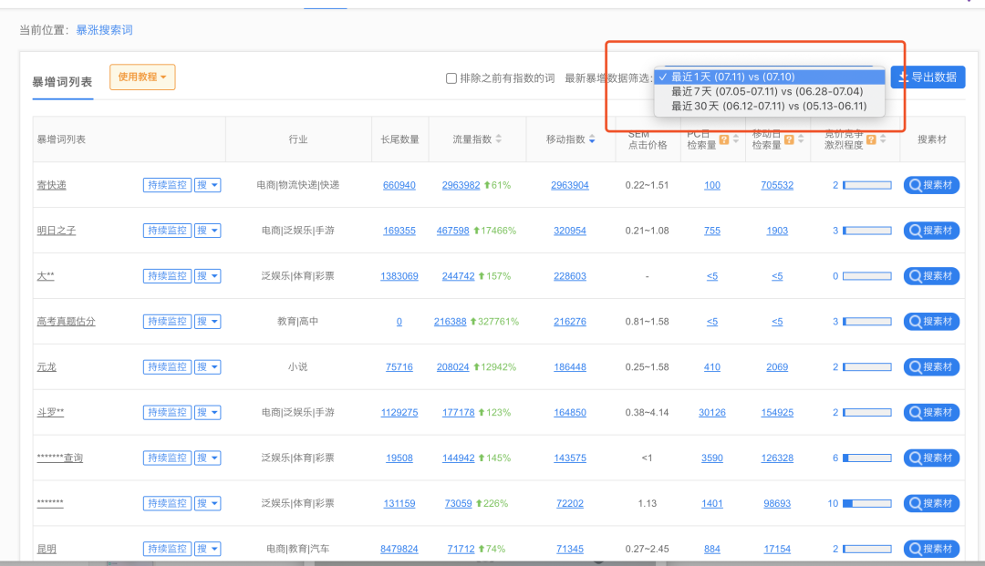Click the 导出数据 export button
The image size is (985, 566).
[x=928, y=77]
